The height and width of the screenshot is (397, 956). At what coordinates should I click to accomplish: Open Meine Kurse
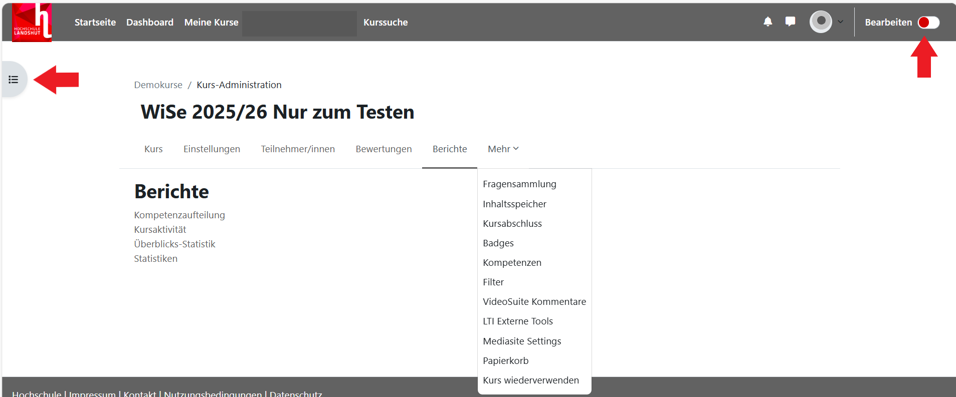(211, 22)
